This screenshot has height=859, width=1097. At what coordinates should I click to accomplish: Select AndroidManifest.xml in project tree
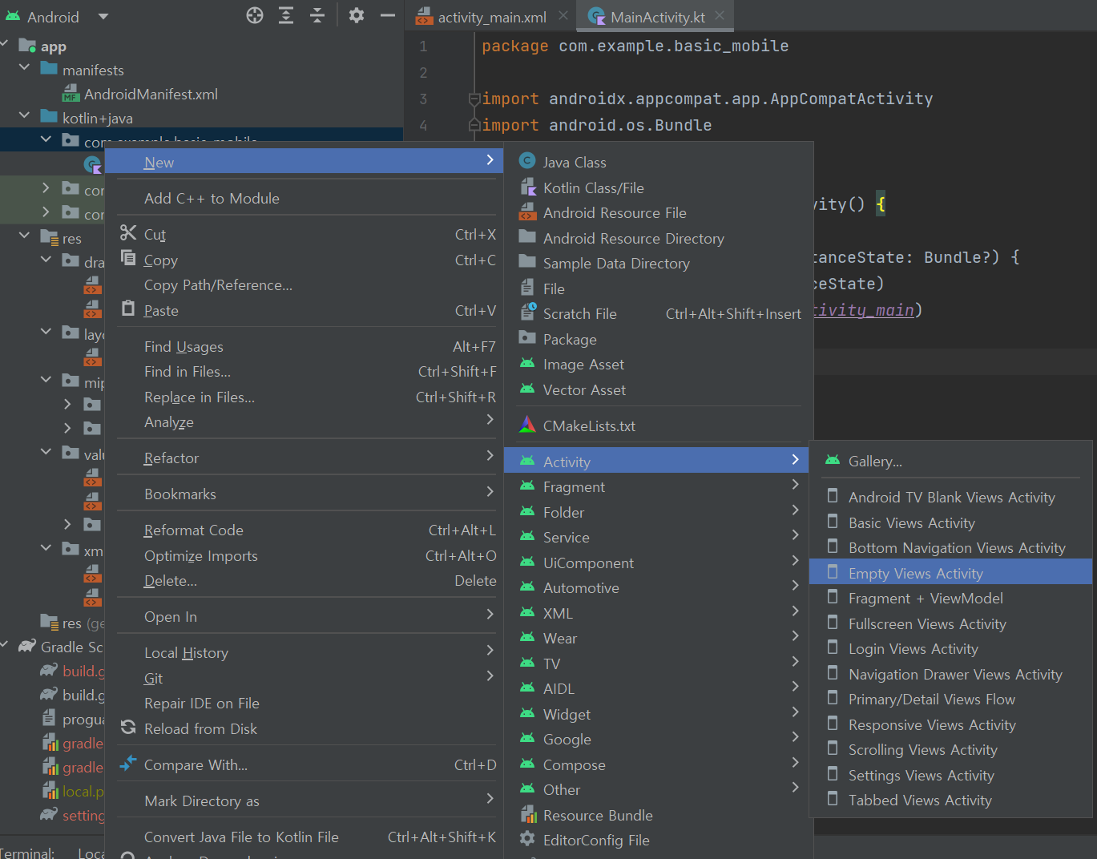(151, 95)
